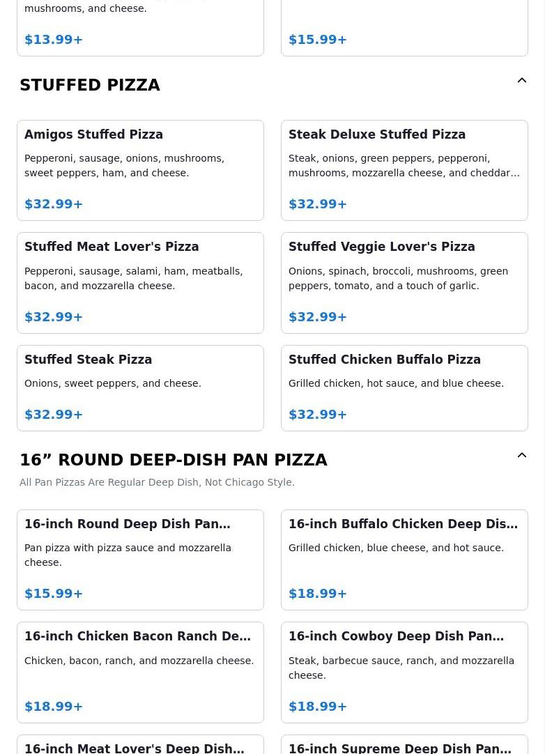The image size is (545, 754).
Task: Click the STUFFED PIZZA section heading
Action: (90, 85)
